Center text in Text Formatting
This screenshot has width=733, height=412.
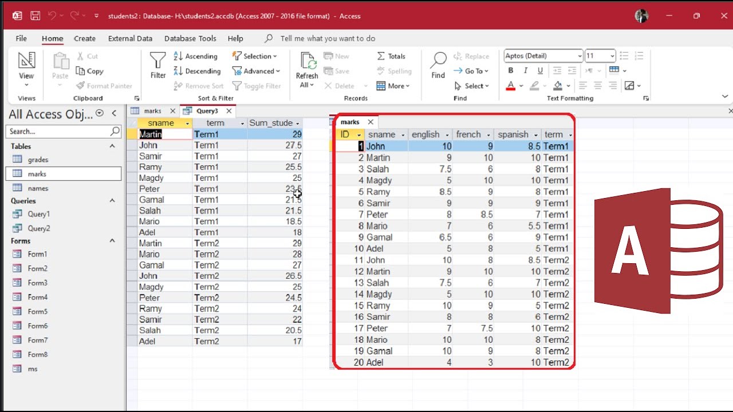[x=598, y=86]
